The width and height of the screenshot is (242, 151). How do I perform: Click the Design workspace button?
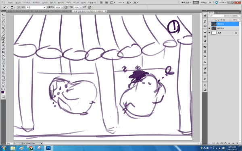(204, 2)
